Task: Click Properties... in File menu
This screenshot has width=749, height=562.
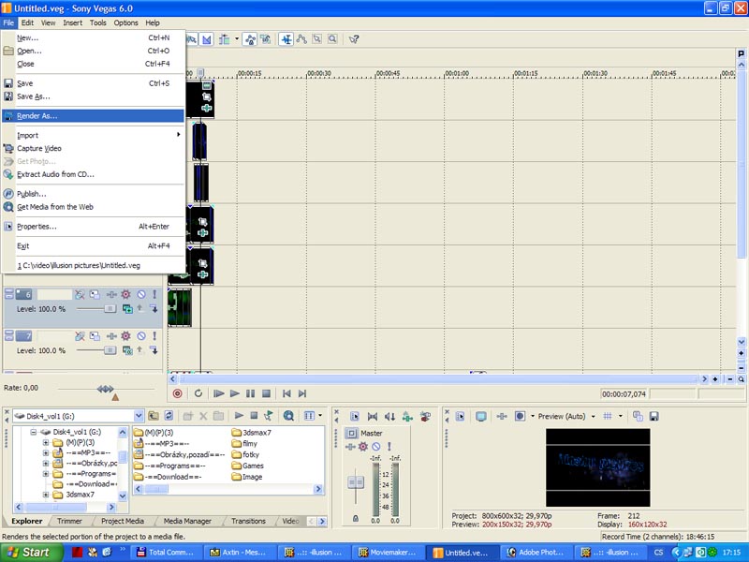Action: point(93,227)
